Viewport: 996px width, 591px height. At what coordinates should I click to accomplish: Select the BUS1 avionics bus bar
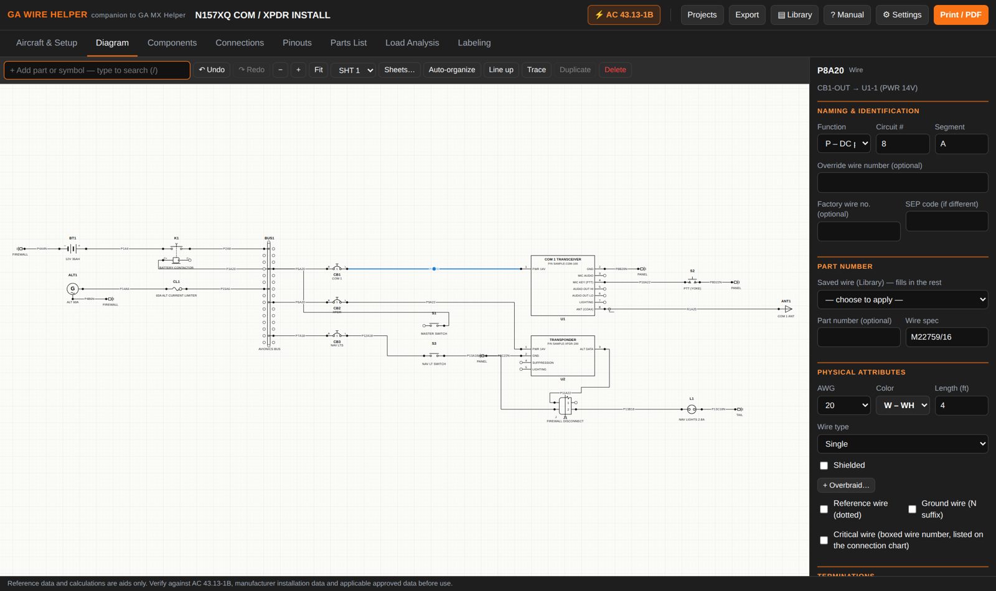coord(269,292)
